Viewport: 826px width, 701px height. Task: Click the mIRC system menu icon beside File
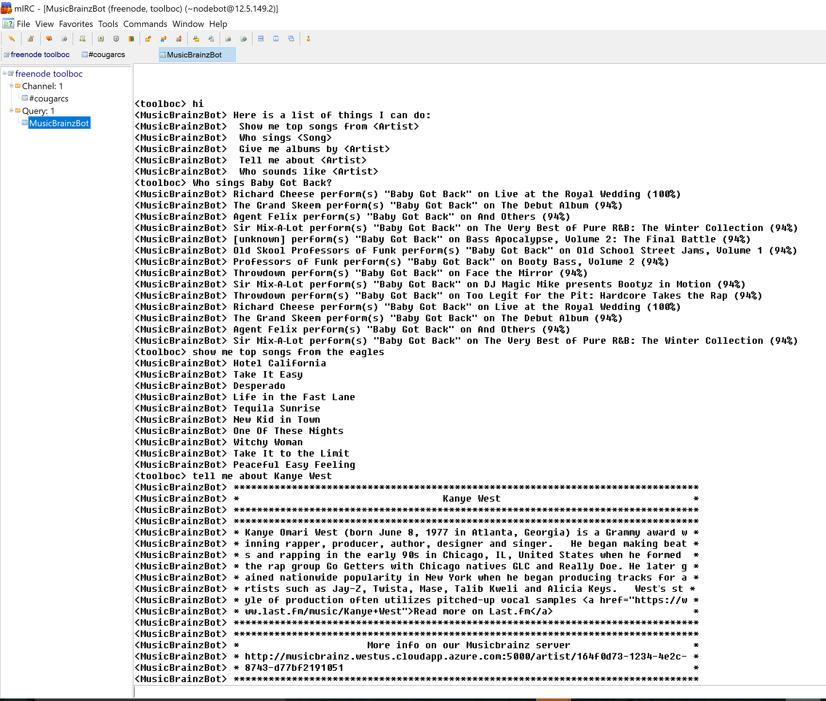point(8,24)
